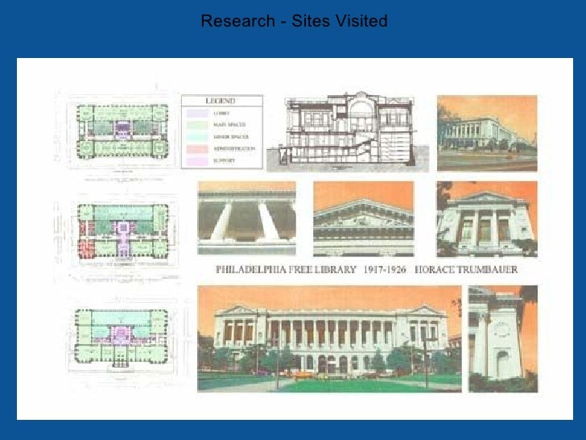Open the pediment detail photo
This screenshot has height=440, width=586.
[x=364, y=219]
